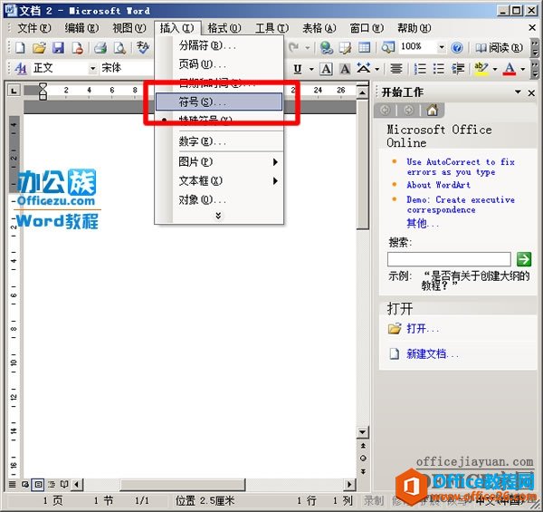Open the 表格 menu
This screenshot has height=512, width=543.
[x=319, y=28]
